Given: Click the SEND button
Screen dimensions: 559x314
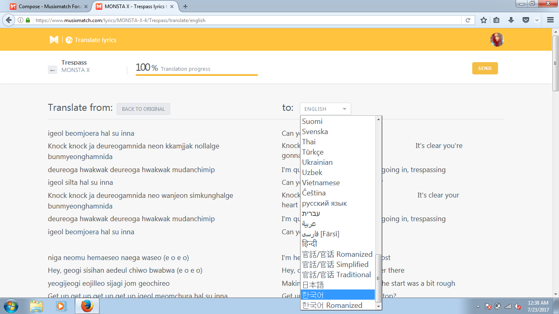Looking at the screenshot, I should 485,68.
